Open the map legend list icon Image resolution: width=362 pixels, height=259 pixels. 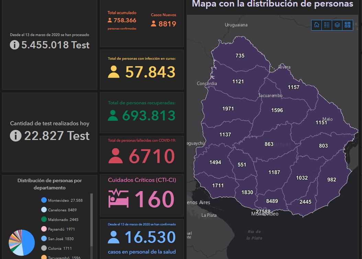coord(327,25)
